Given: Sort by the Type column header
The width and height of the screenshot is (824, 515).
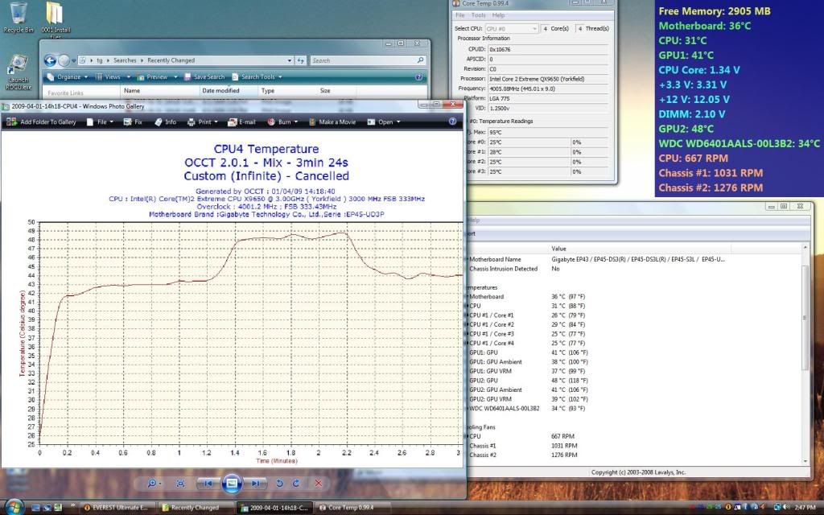Looking at the screenshot, I should click(288, 90).
